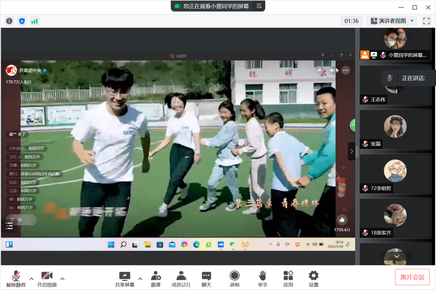Open the 演讲者视图 view dropdown
The image size is (436, 290).
click(x=392, y=21)
